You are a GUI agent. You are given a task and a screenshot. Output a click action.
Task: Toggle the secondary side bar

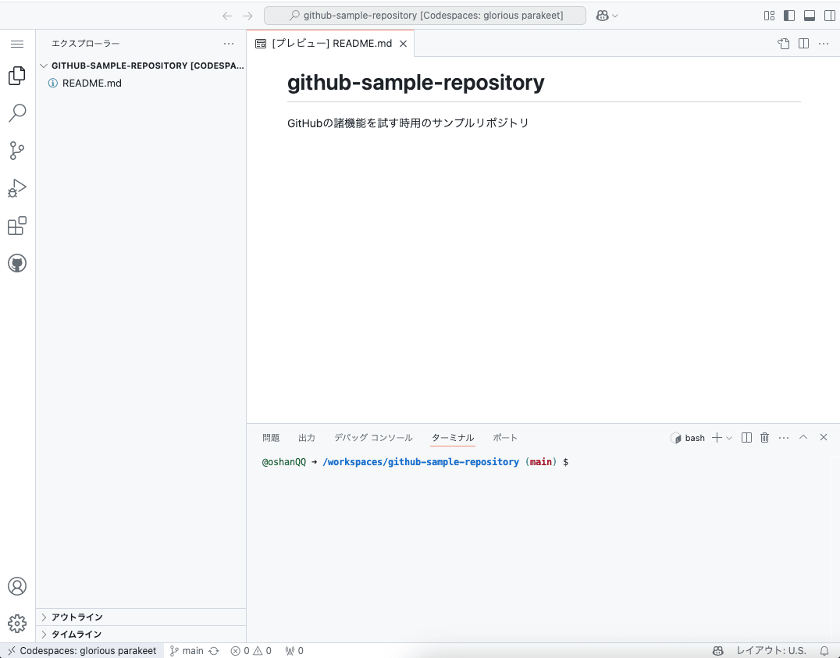click(x=829, y=16)
